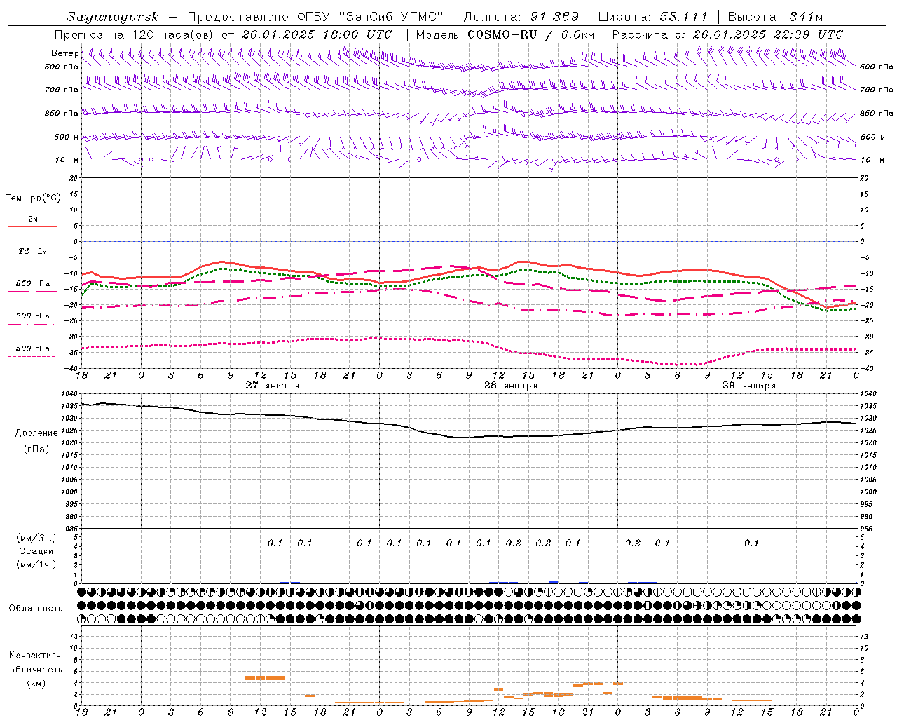Select the 'Высота: 341м' elevation text
897x718 pixels.
[x=775, y=17]
